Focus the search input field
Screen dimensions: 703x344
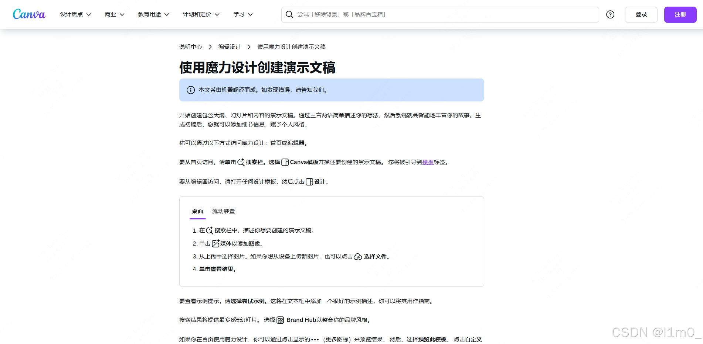tap(440, 14)
